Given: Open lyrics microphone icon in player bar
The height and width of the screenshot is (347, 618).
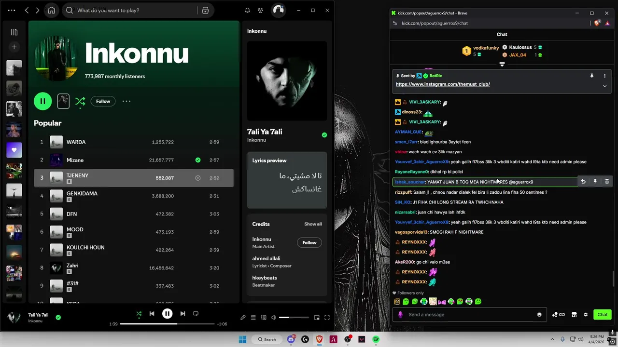Looking at the screenshot, I should (x=243, y=318).
